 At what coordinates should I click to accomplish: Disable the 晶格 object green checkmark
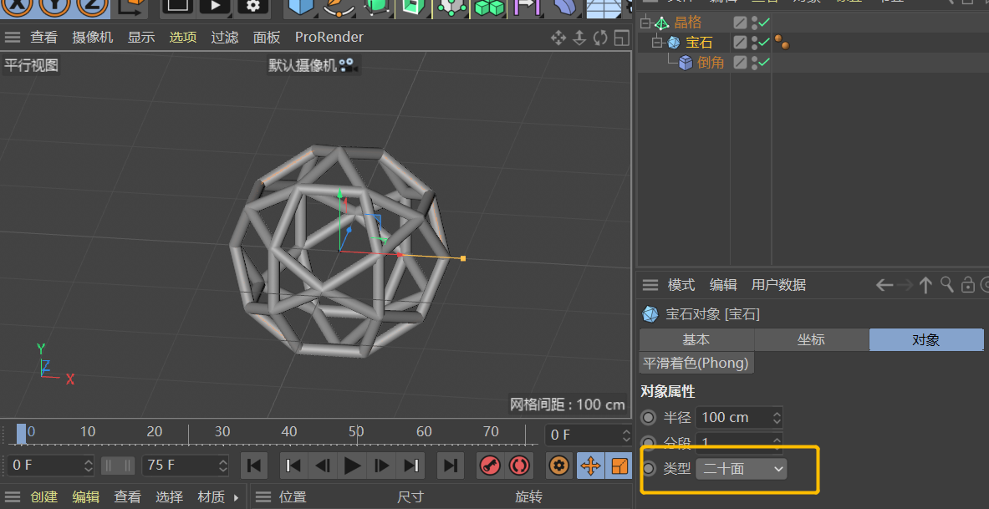click(764, 23)
